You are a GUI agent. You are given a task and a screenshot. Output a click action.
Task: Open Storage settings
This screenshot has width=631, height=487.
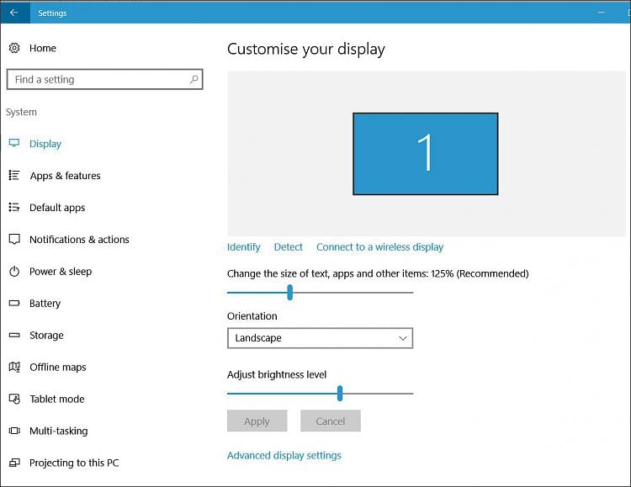(46, 336)
